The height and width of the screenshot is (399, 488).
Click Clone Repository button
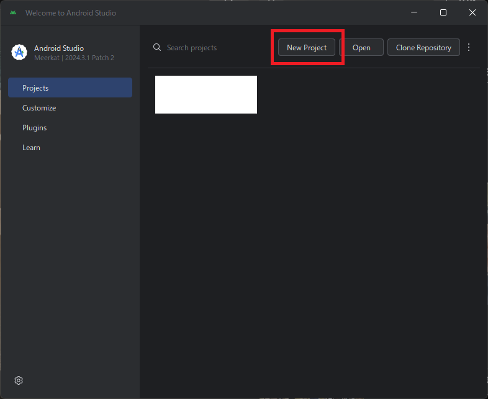[423, 48]
